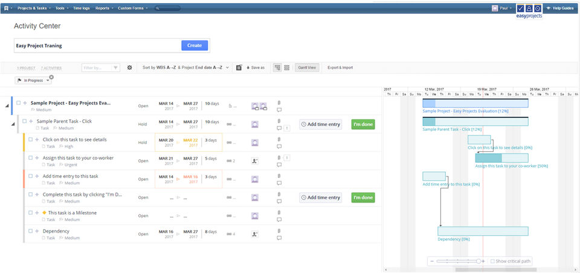Toggle the Gantt View button
Image resolution: width=580 pixels, height=273 pixels.
pos(307,68)
